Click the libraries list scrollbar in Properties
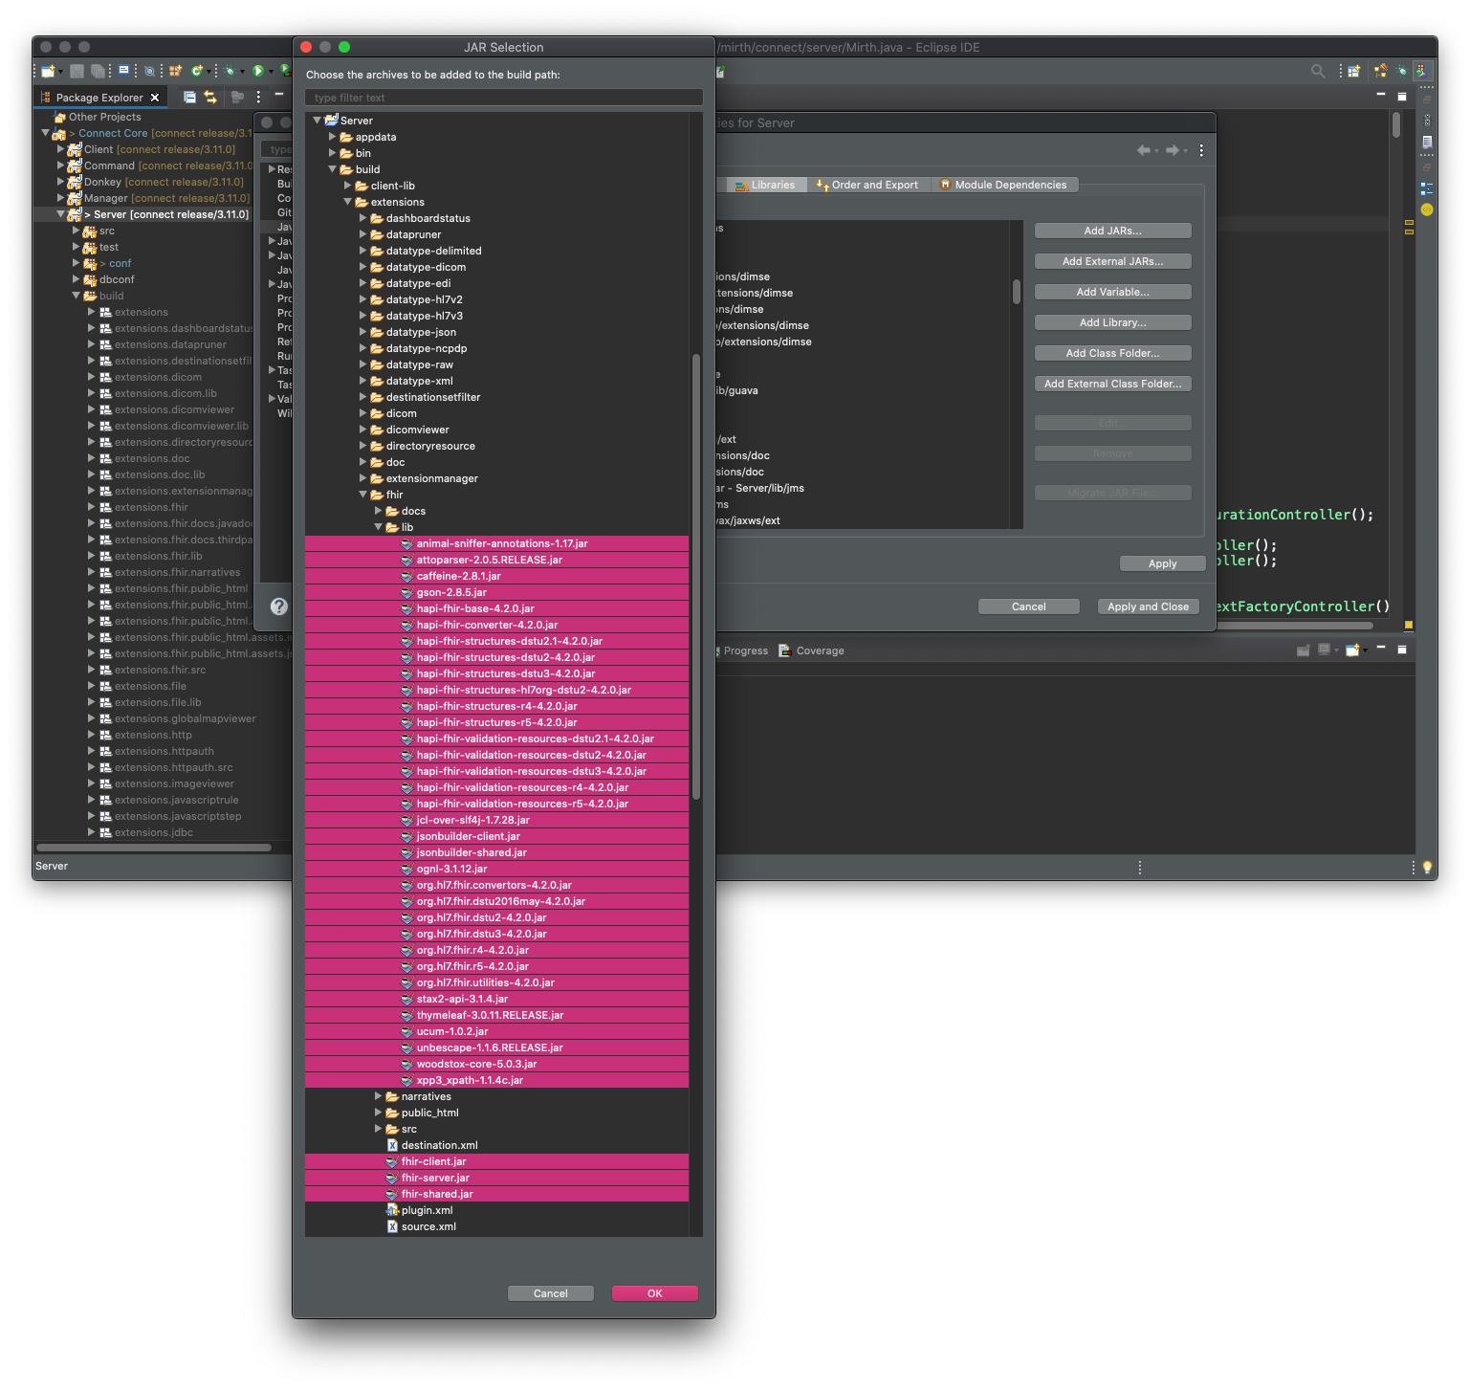Image resolution: width=1470 pixels, height=1389 pixels. (x=1016, y=292)
